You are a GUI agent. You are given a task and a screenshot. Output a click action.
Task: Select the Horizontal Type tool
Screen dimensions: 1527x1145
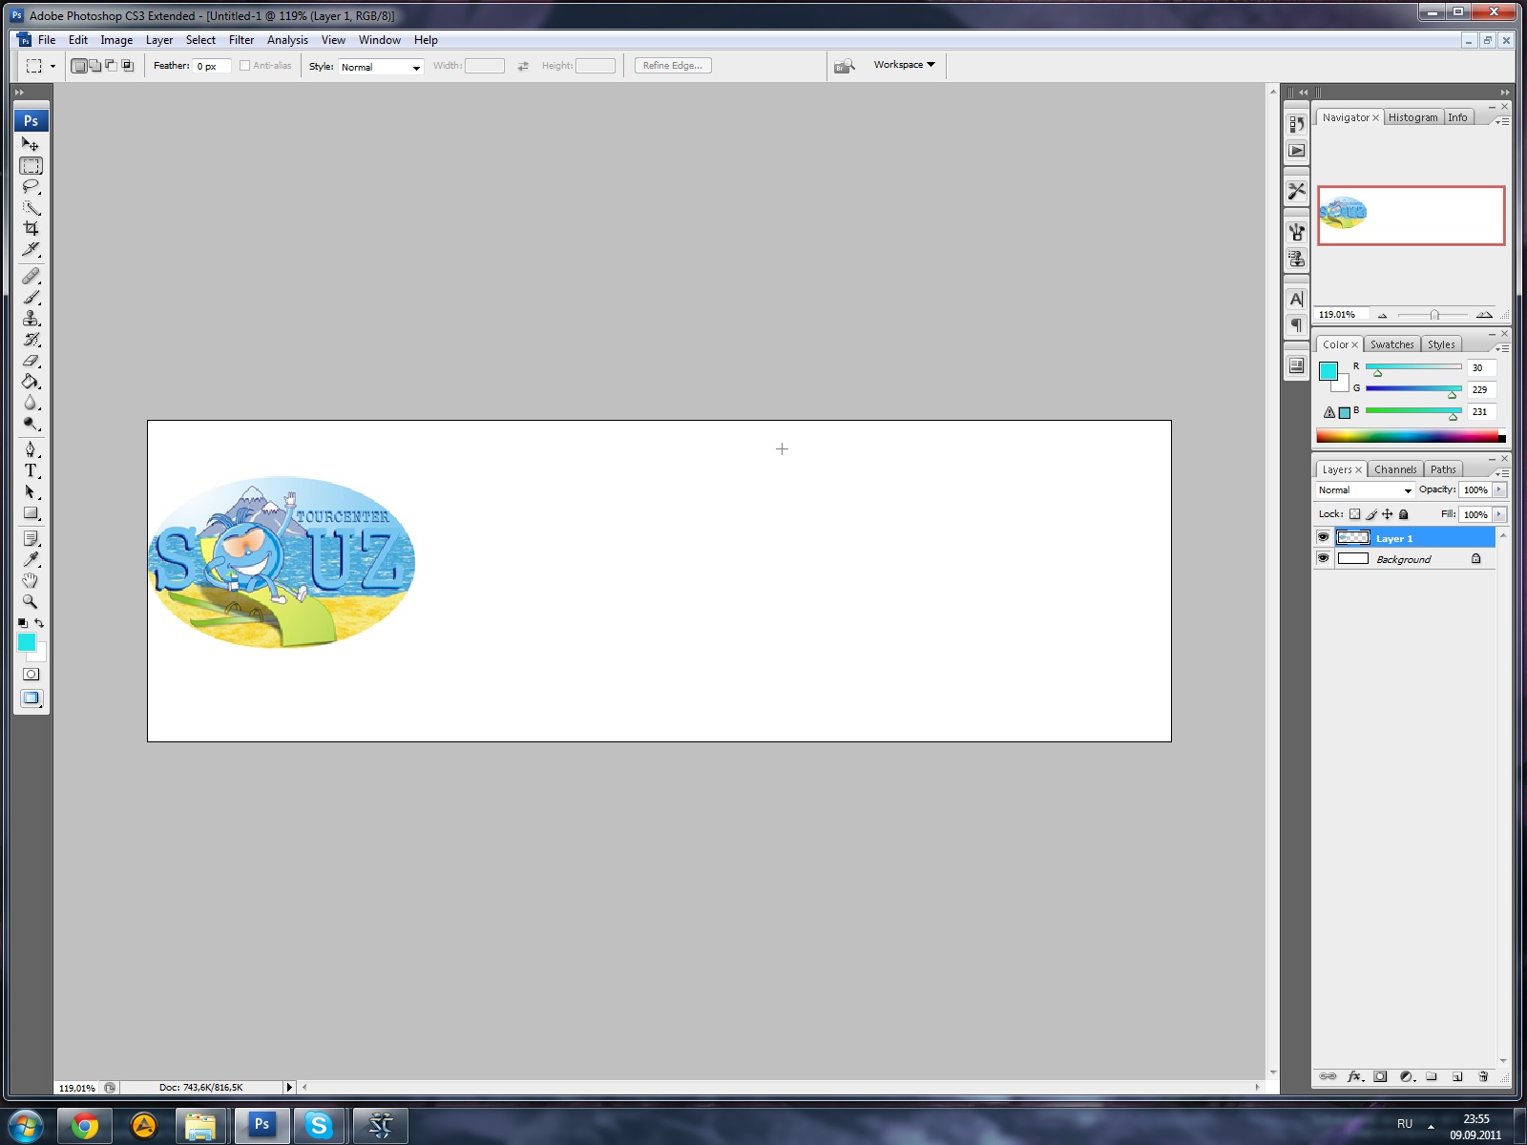(x=31, y=470)
